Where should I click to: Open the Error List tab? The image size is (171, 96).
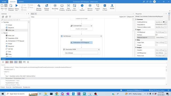pyautogui.click(x=9, y=87)
